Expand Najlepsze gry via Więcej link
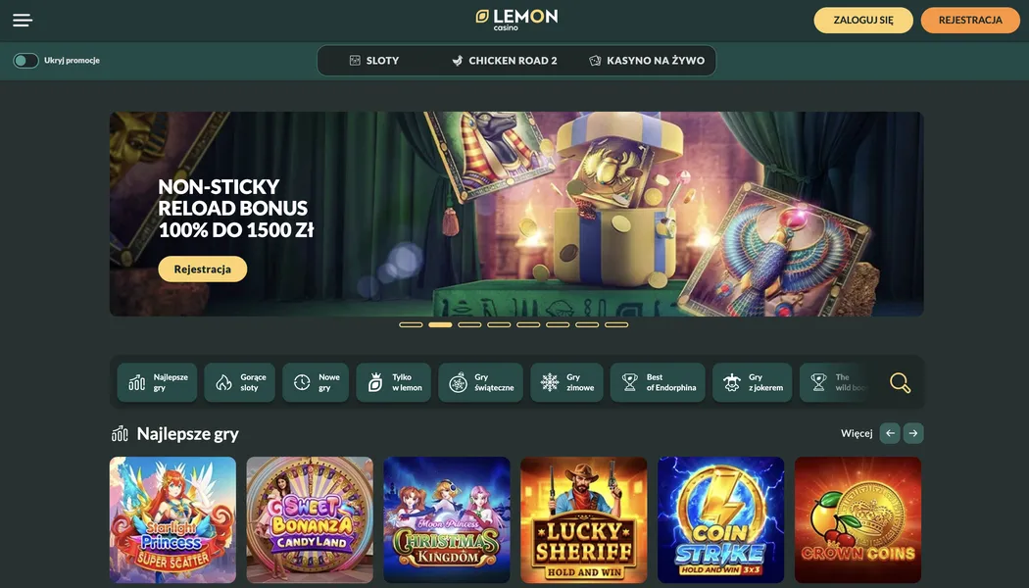Image resolution: width=1029 pixels, height=588 pixels. (x=857, y=433)
